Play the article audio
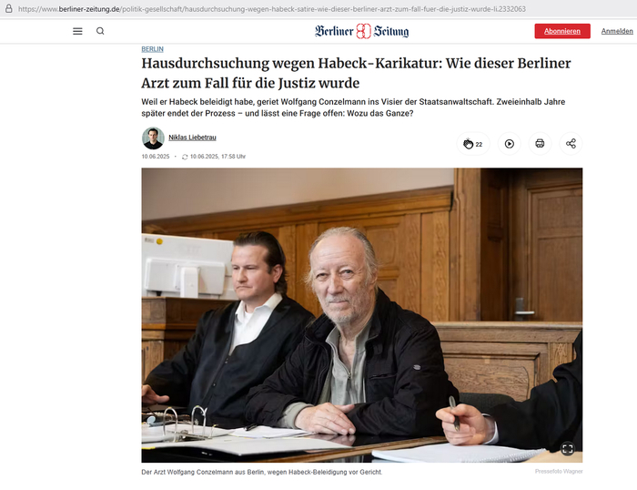Viewport: 637px width, 490px height. [x=510, y=144]
